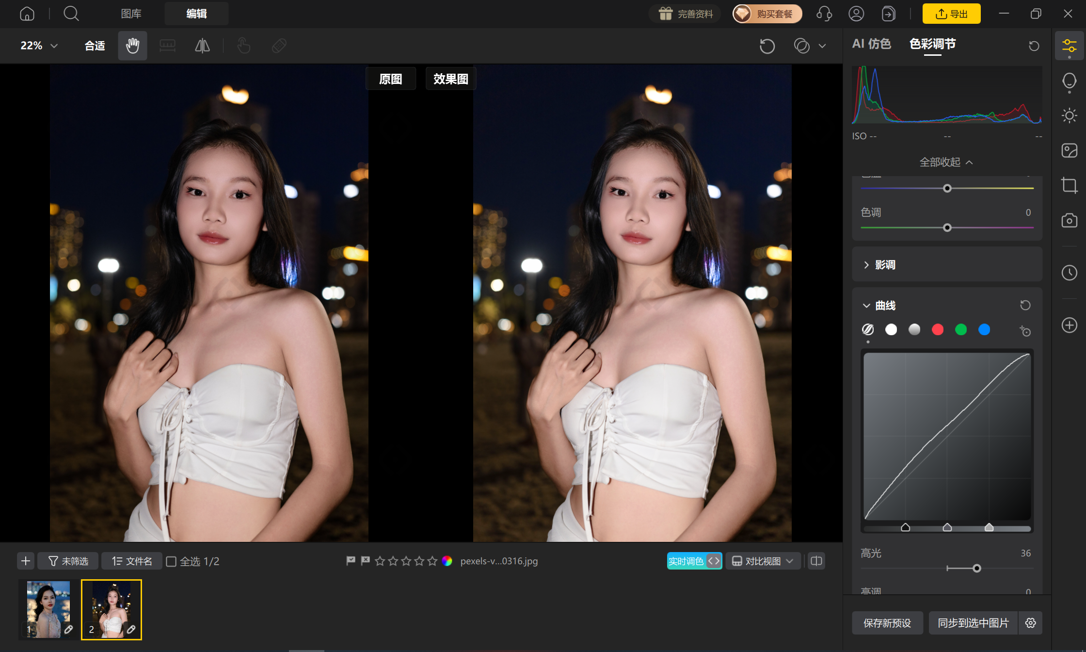
Task: Open the customer support headset icon
Action: [x=824, y=14]
